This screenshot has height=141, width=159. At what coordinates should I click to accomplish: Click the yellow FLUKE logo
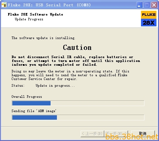(x=149, y=15)
